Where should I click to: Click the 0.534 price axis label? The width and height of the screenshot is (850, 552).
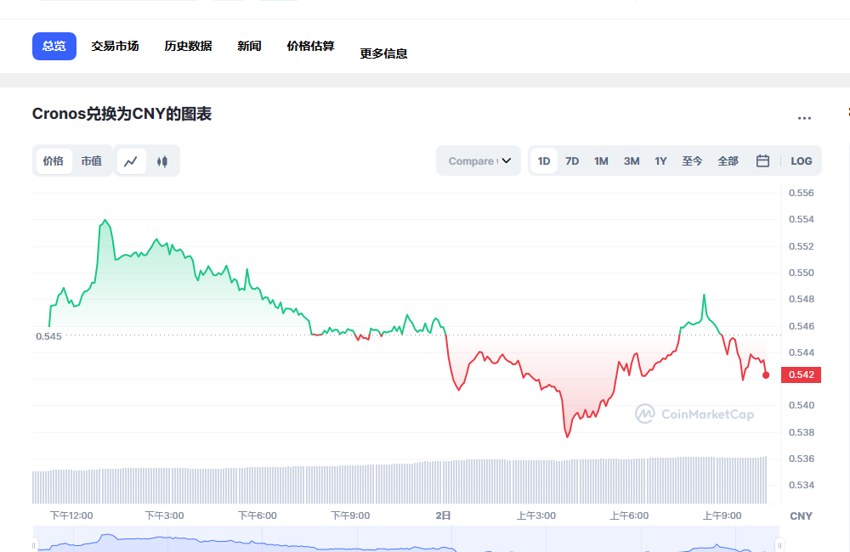(x=802, y=485)
